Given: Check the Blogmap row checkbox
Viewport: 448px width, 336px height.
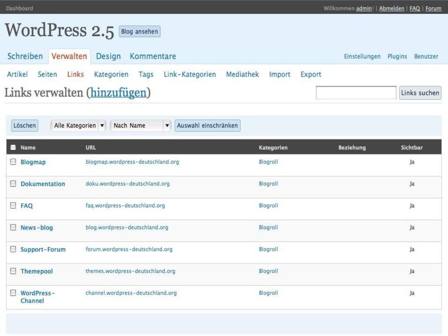Looking at the screenshot, I should coord(13,162).
